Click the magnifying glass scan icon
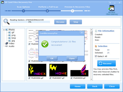 [6, 21]
